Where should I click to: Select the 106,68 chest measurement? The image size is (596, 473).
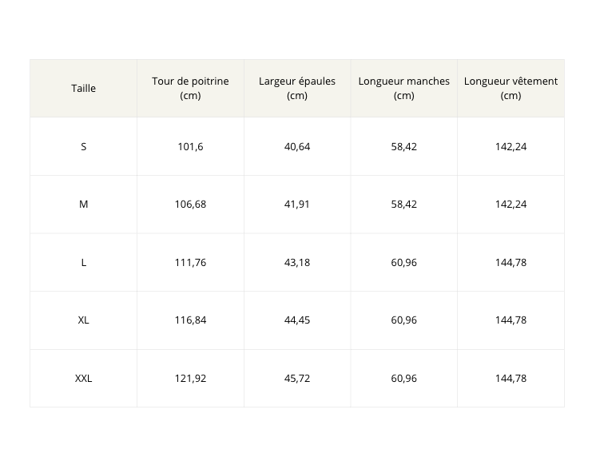190,205
